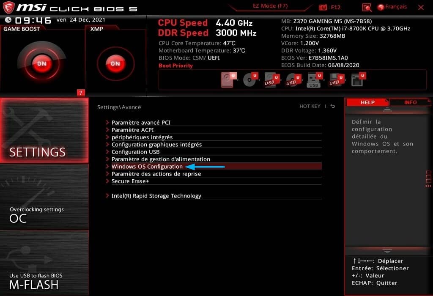The width and height of the screenshot is (433, 296).
Task: Click the date "ven 24 Dec, 2021"
Action: point(81,20)
